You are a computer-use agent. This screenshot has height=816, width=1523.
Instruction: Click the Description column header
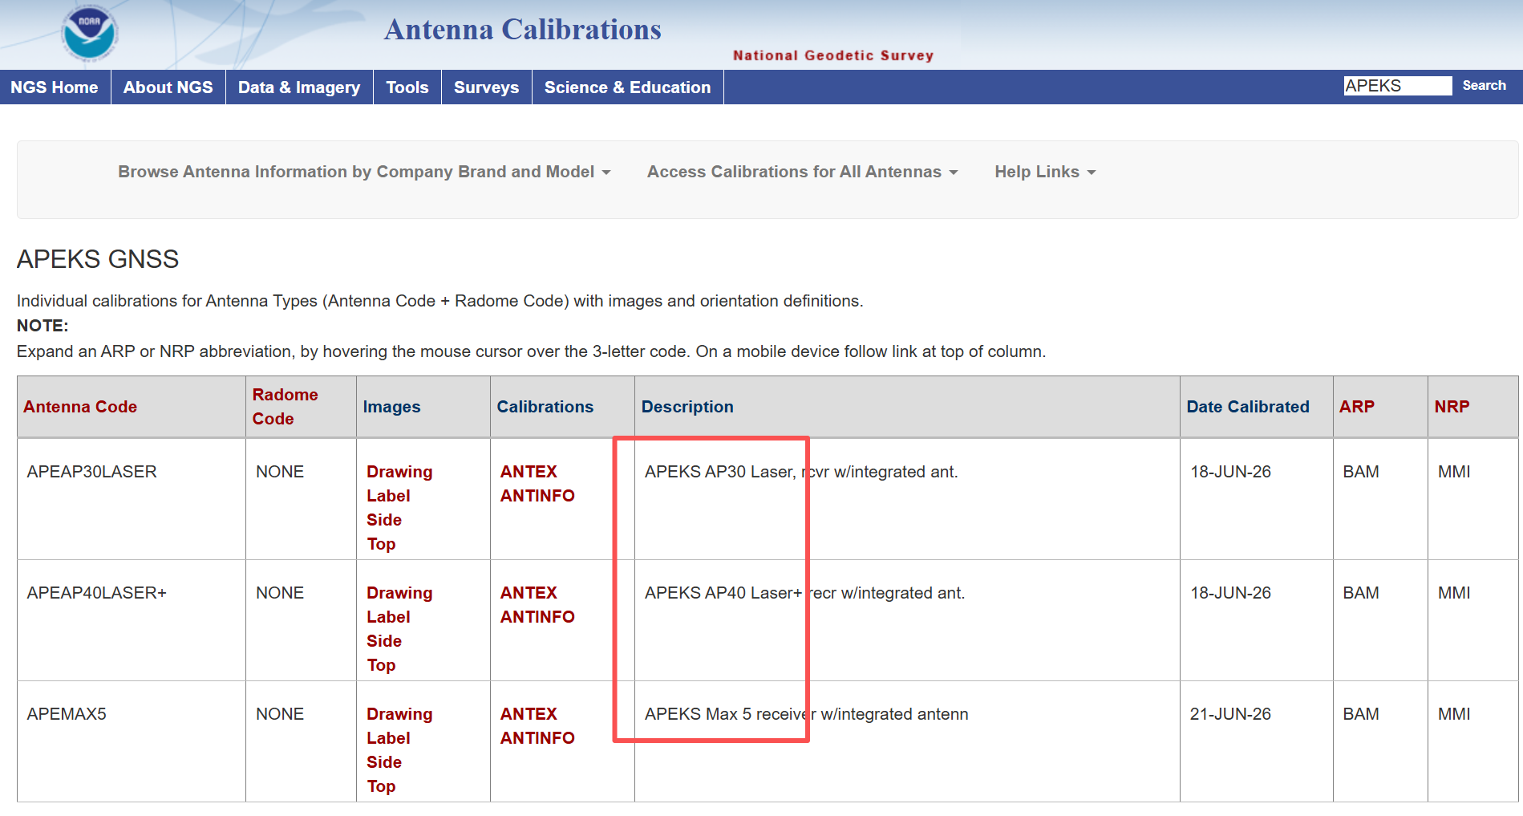point(687,407)
